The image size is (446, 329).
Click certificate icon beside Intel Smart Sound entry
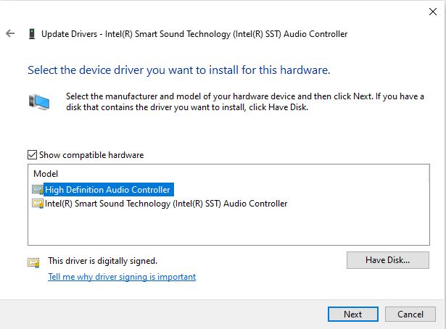pyautogui.click(x=38, y=204)
